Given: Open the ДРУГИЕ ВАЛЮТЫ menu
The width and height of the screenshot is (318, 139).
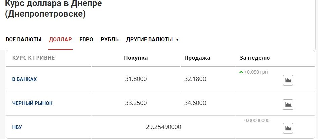Looking at the screenshot, I should pyautogui.click(x=149, y=39).
